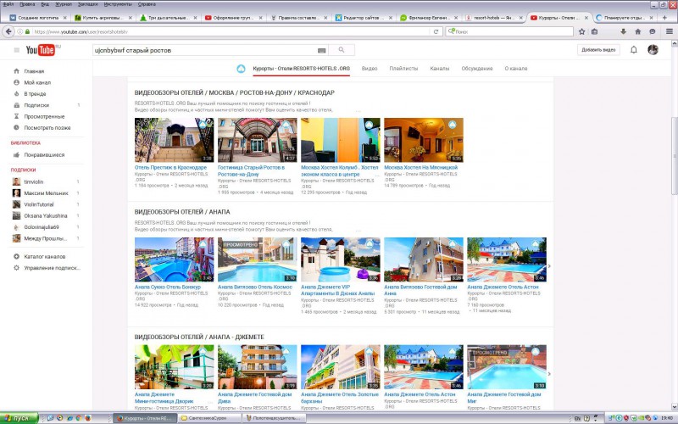Switch to the 'Обсуждение' channel tab
The width and height of the screenshot is (678, 424).
(476, 69)
